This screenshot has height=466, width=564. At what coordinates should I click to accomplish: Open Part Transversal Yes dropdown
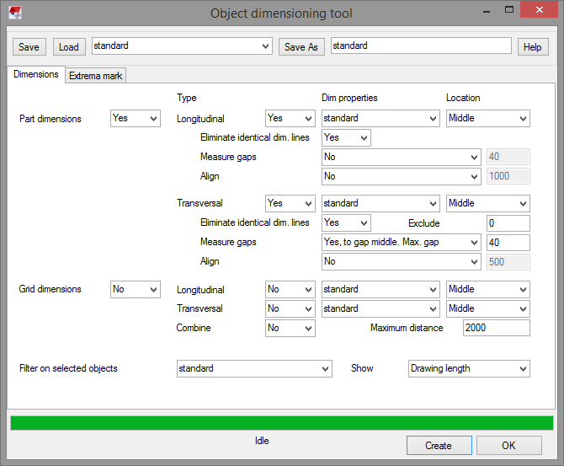290,203
